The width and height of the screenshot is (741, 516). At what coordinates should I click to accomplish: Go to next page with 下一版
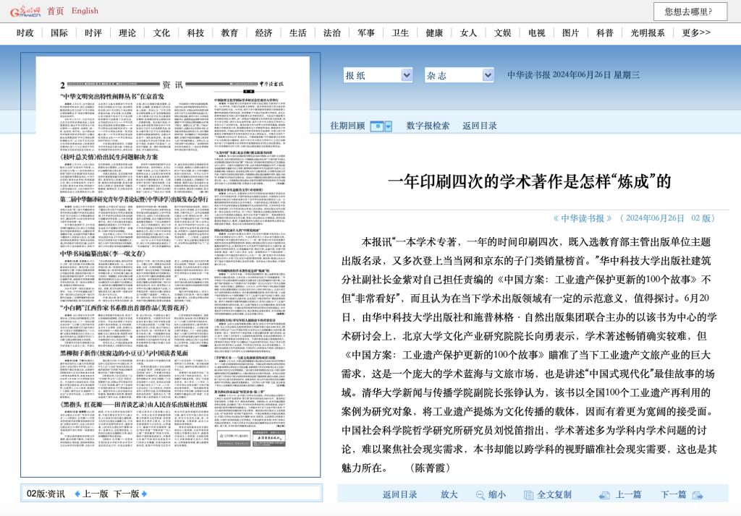[x=126, y=494]
